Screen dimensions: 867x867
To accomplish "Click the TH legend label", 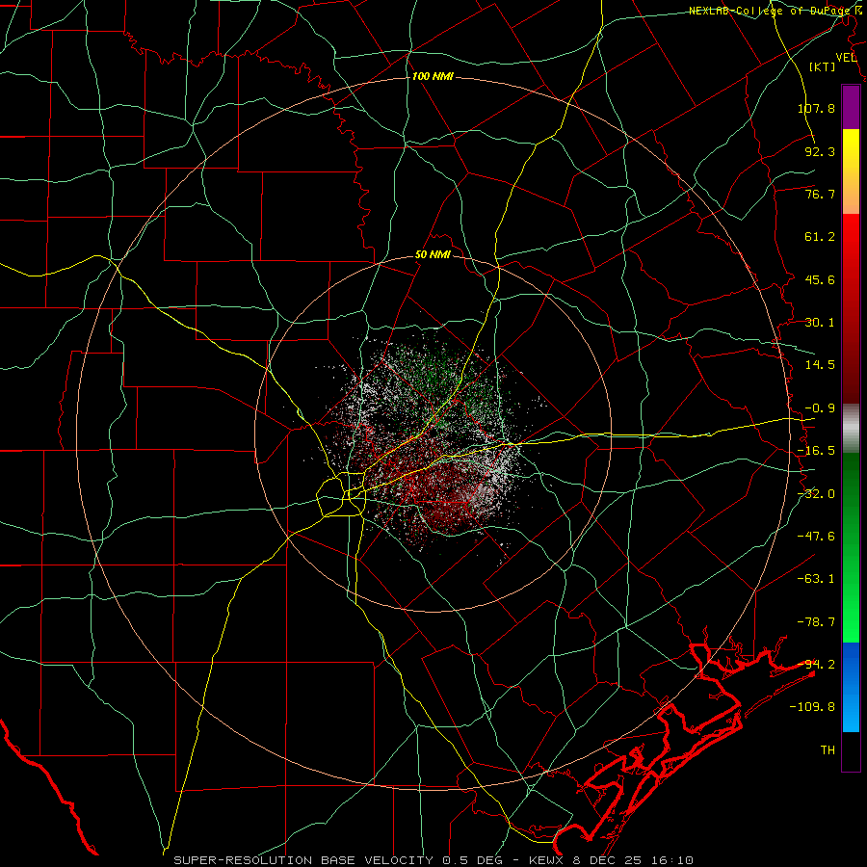I will tap(828, 750).
